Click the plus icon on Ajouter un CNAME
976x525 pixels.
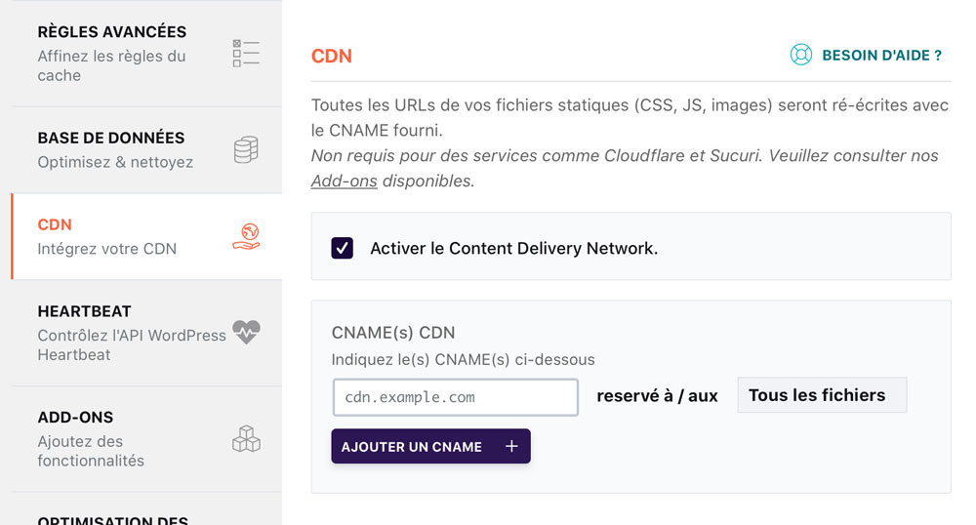click(x=511, y=446)
